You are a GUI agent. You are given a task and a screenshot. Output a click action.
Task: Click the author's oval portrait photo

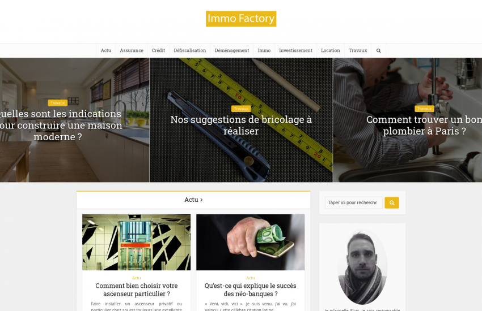coord(362,267)
